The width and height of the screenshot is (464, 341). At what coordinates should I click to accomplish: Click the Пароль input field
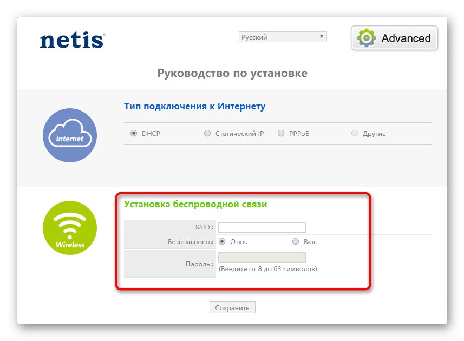262,257
